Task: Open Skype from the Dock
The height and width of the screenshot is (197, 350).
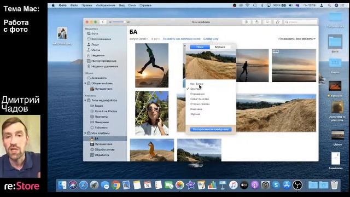Action: coord(276,185)
